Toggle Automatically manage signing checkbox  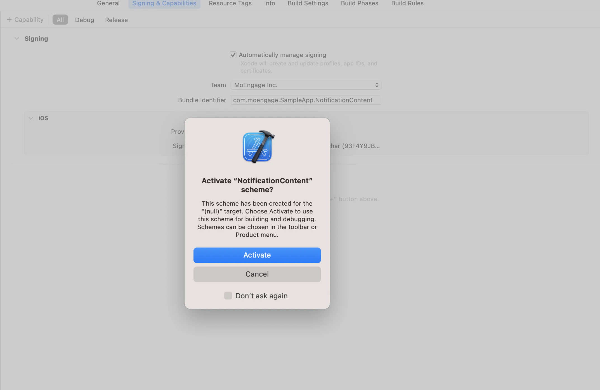pyautogui.click(x=233, y=55)
